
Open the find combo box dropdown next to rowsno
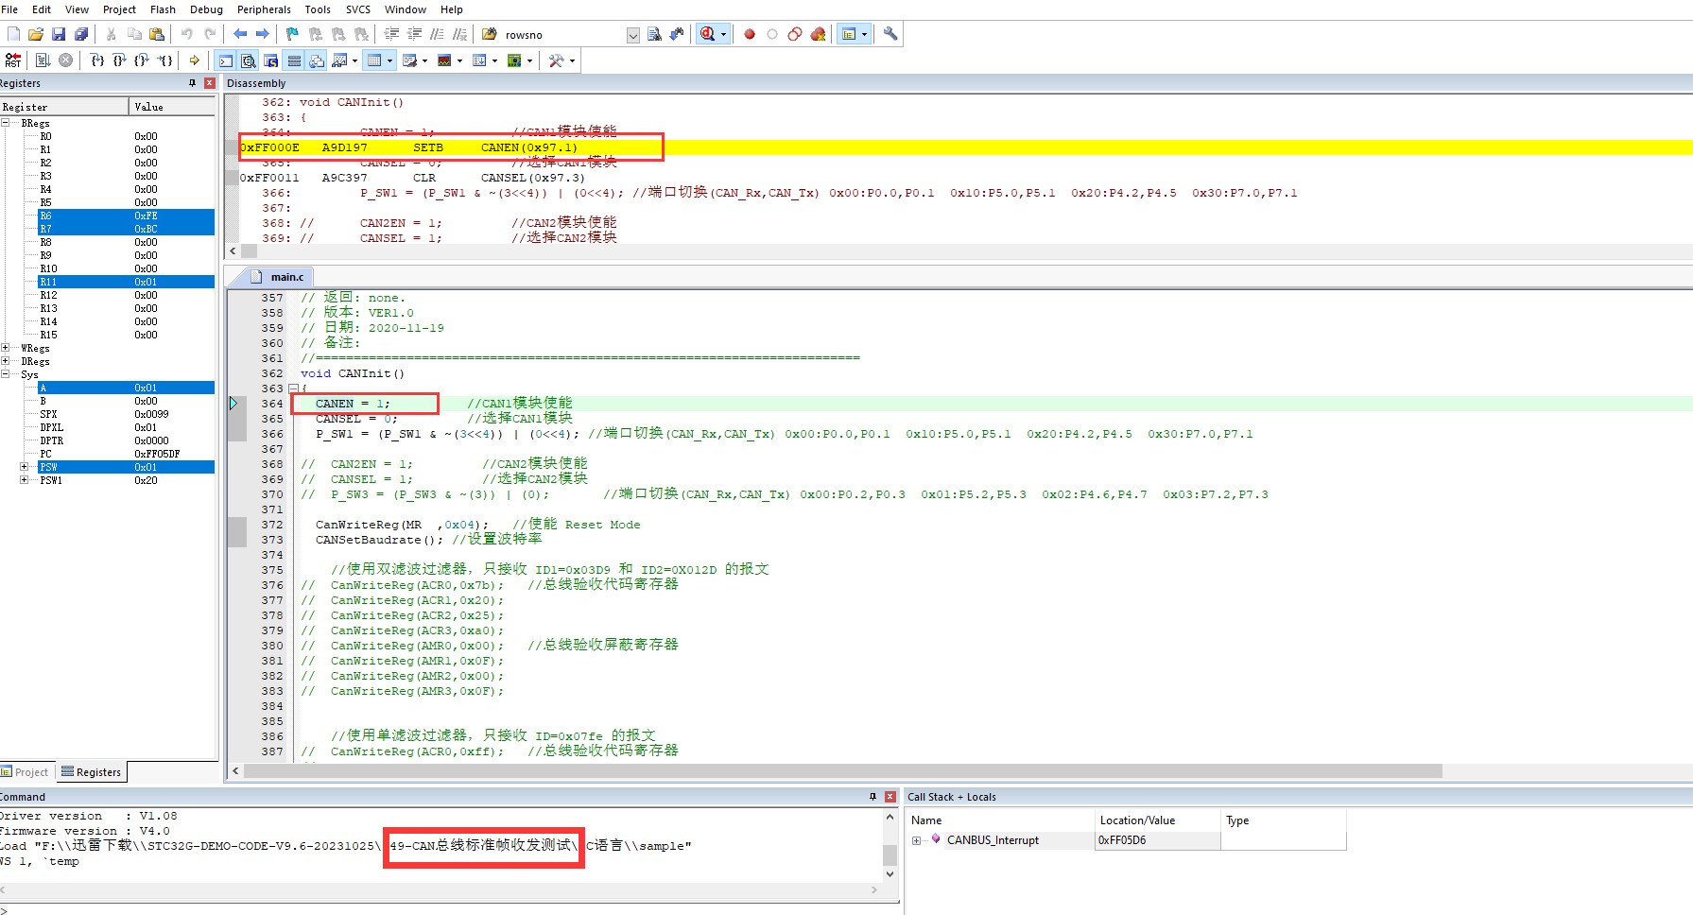[633, 35]
